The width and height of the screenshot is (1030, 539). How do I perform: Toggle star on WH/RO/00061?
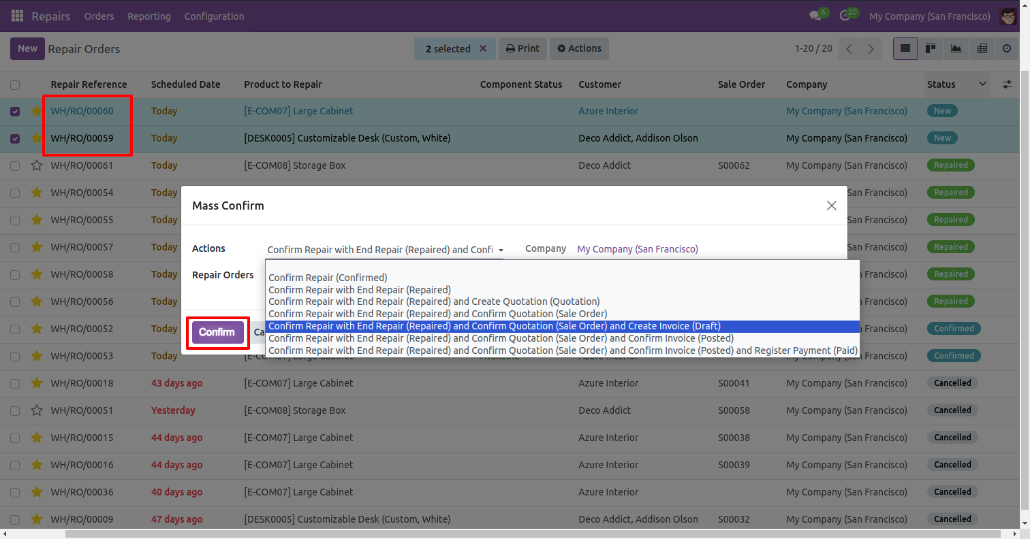tap(37, 165)
